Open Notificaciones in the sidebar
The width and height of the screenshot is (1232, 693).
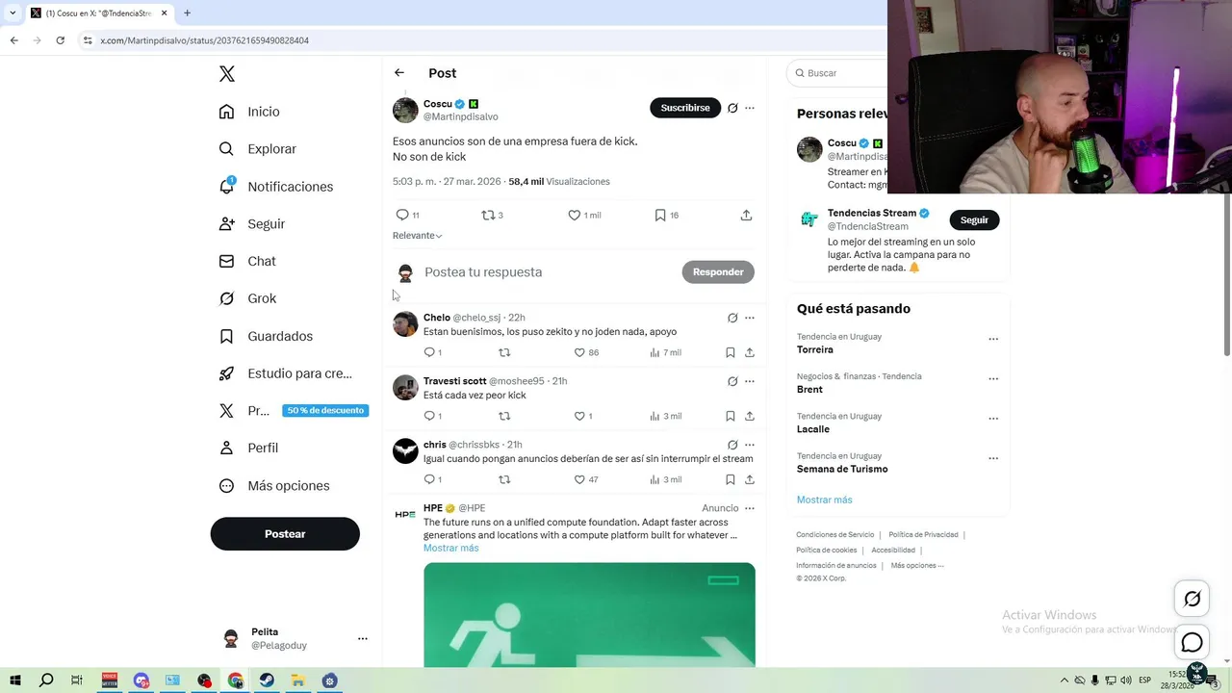[x=275, y=187]
